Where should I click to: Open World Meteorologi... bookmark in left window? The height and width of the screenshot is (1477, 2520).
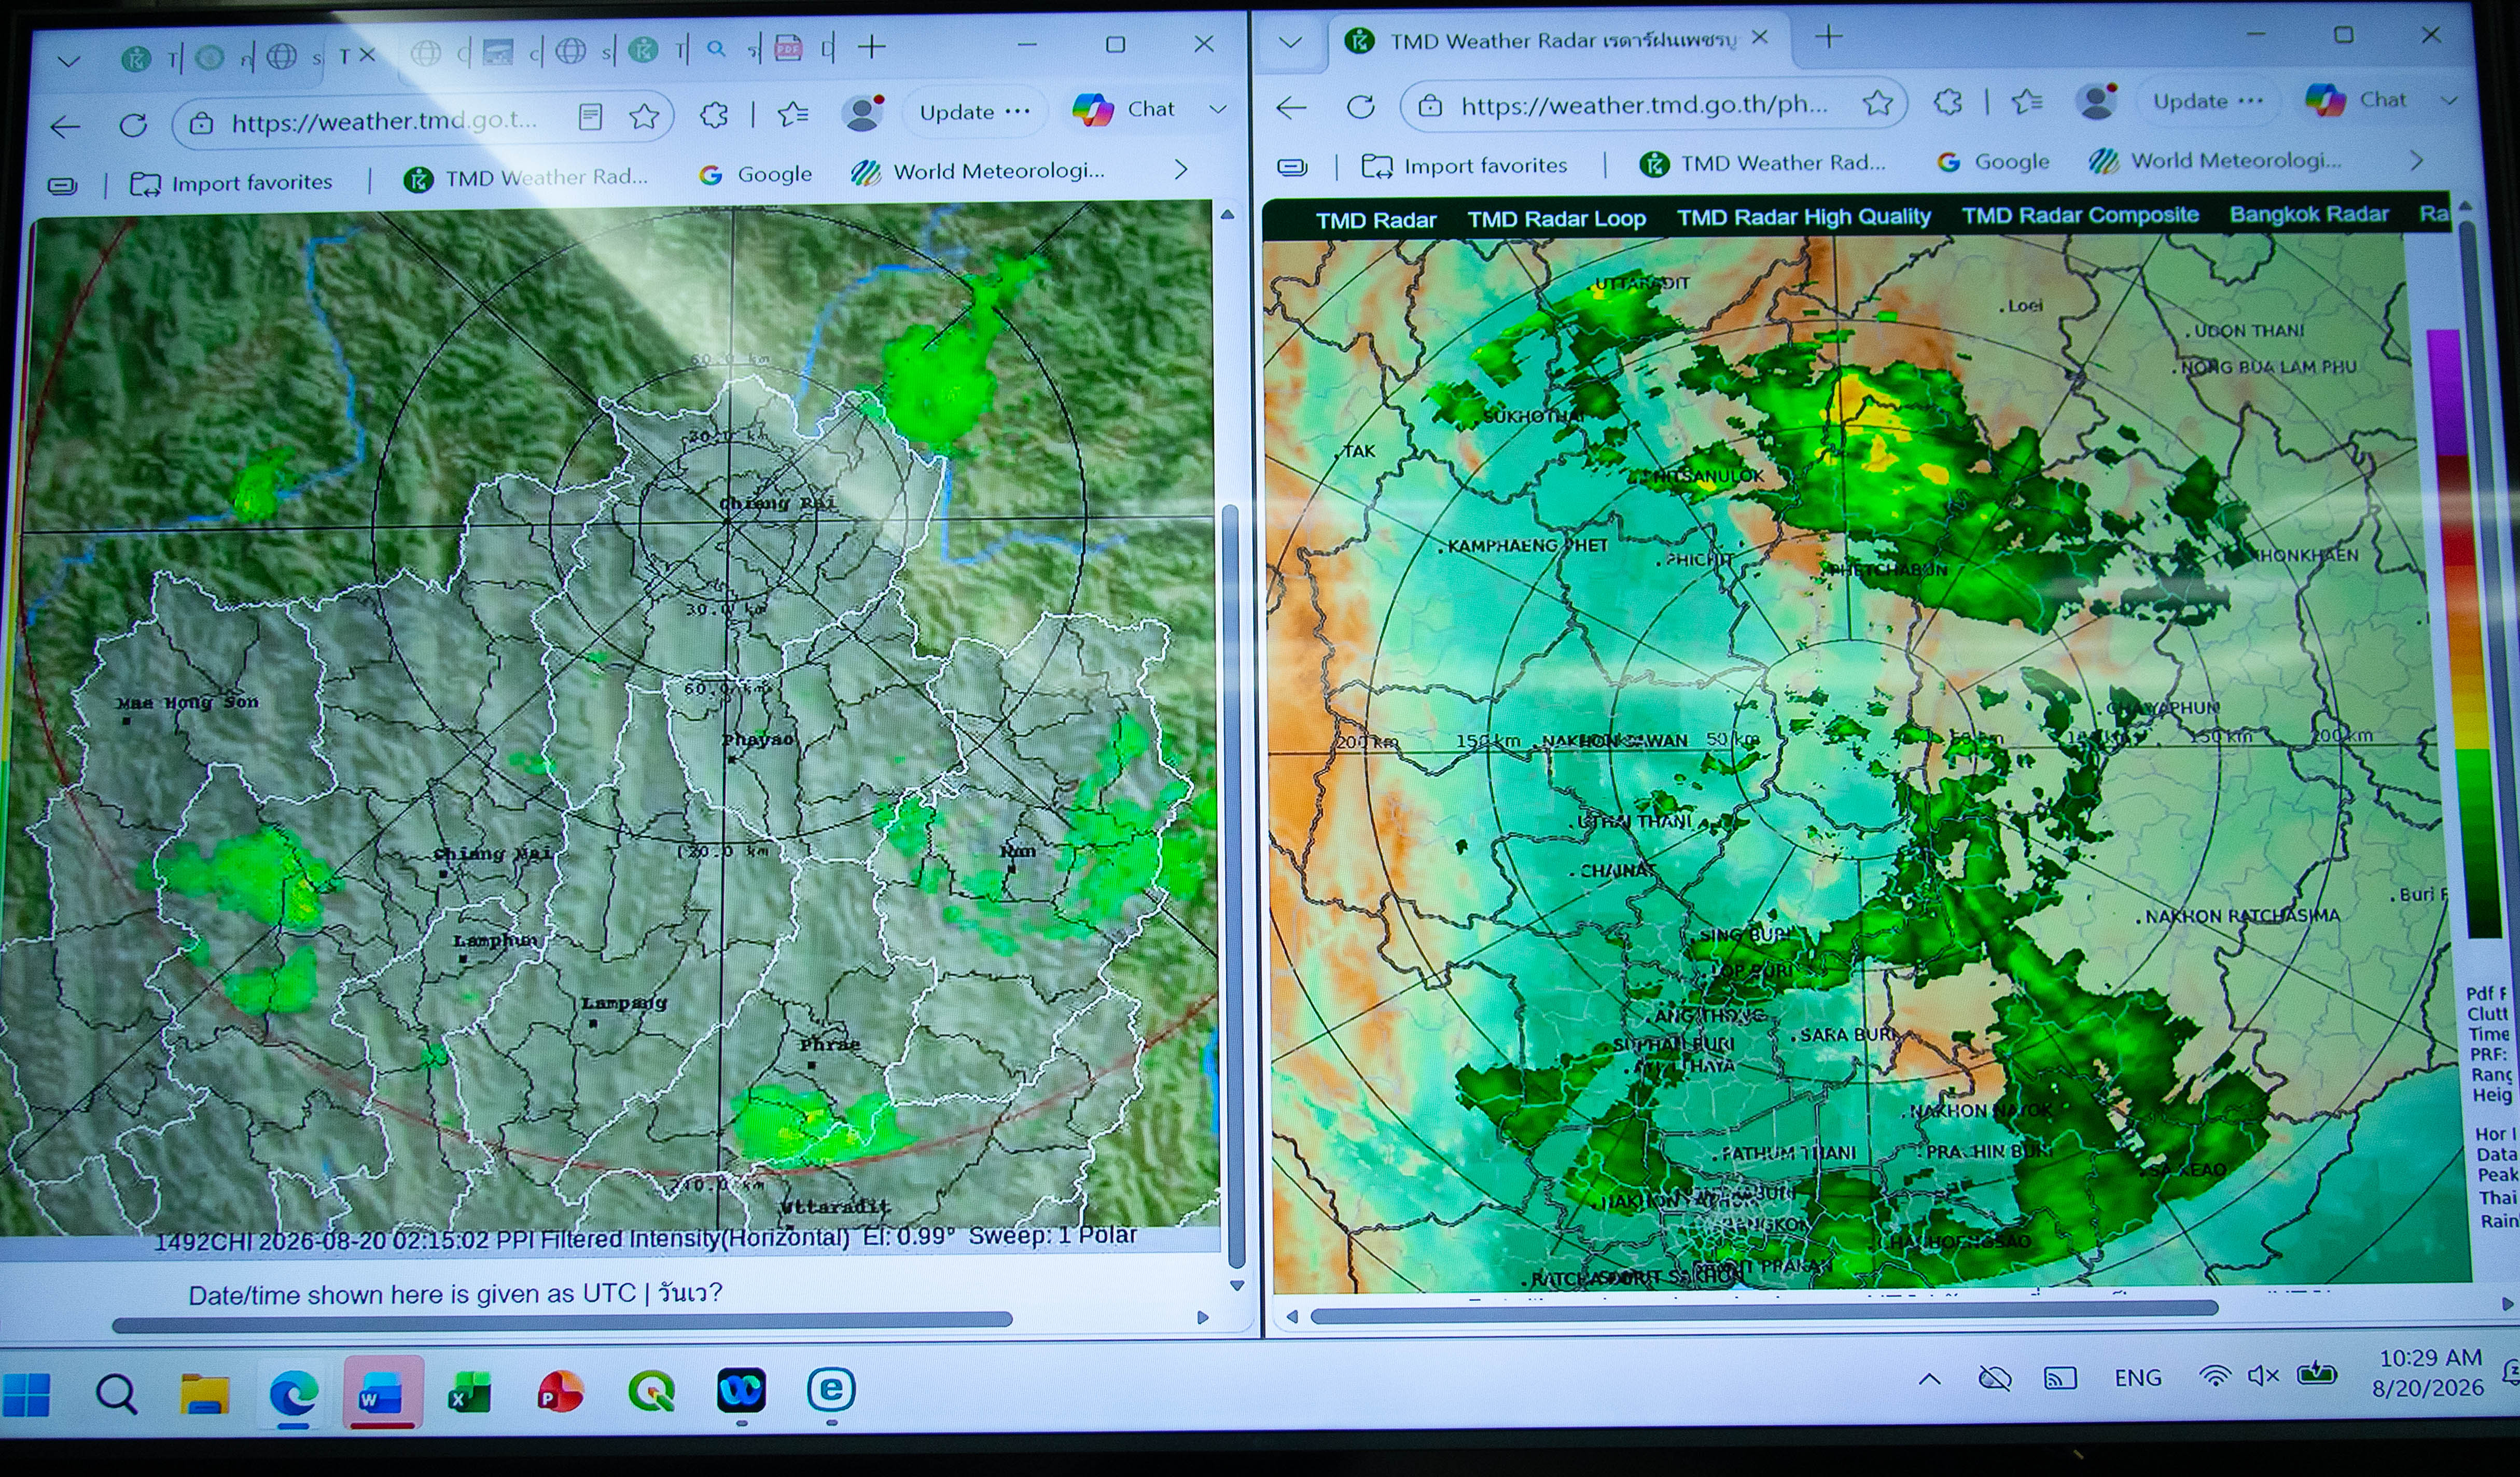tap(978, 172)
